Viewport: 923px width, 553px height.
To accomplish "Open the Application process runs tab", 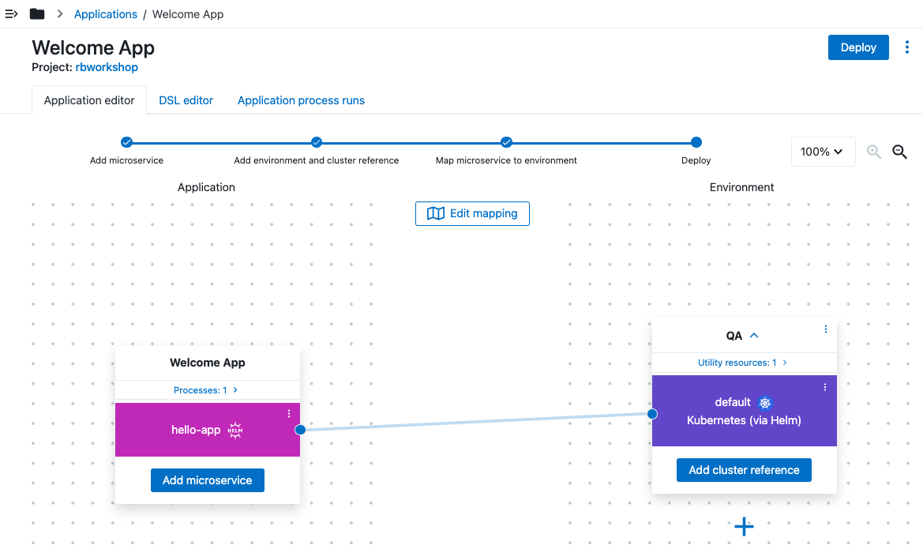I will [301, 100].
